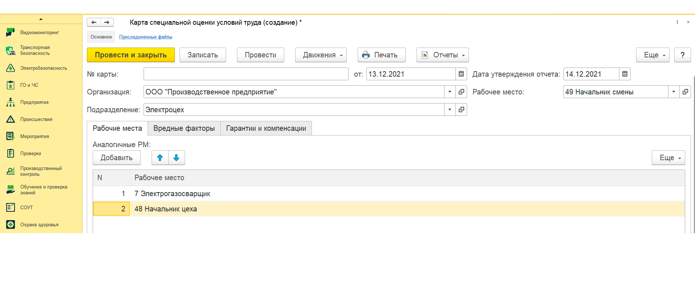The image size is (695, 304).
Task: Click row number 1 cell
Action: pyautogui.click(x=111, y=194)
